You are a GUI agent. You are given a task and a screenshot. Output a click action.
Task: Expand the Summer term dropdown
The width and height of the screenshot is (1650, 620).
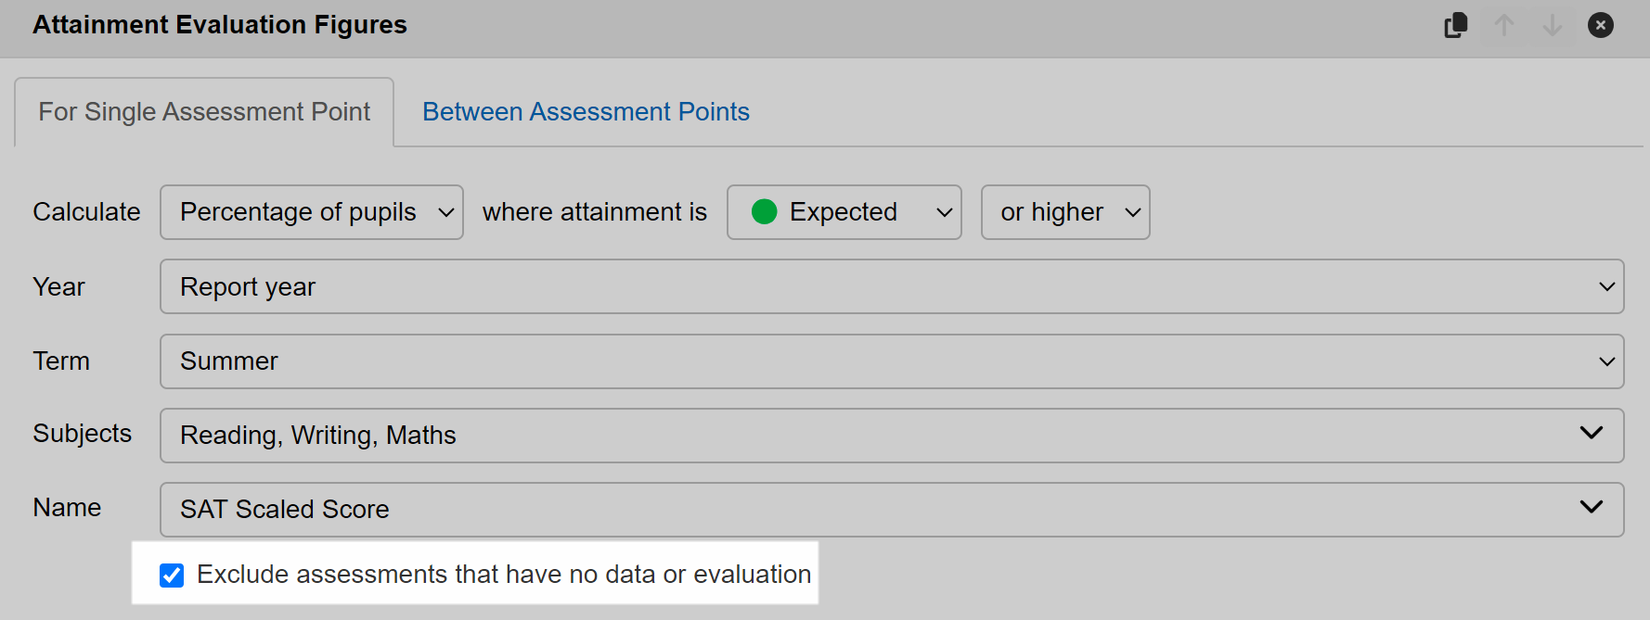click(x=892, y=361)
